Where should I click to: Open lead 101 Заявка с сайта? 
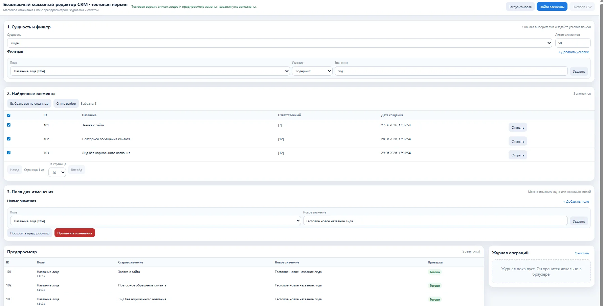coord(518,127)
